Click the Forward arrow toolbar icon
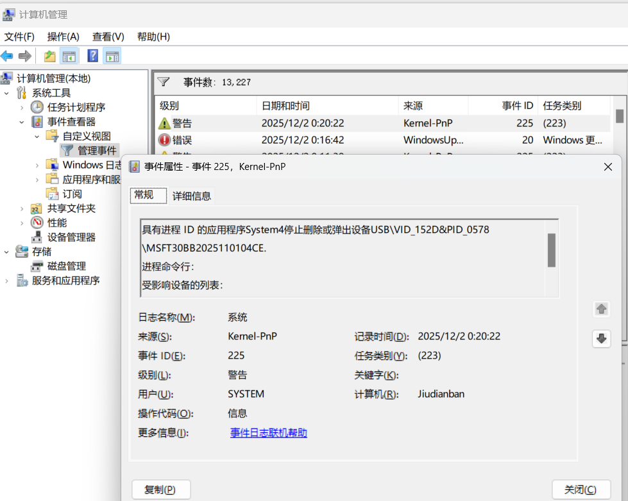This screenshot has width=628, height=501. (25, 56)
